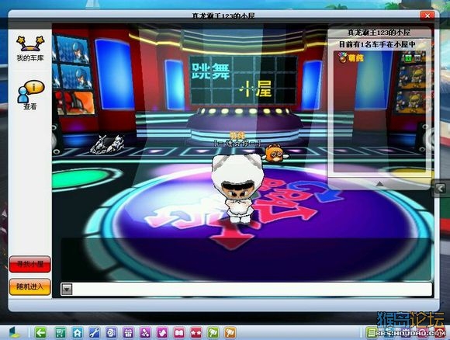Click the blue home icon in toolbar
This screenshot has height=340, width=450.
pos(78,333)
